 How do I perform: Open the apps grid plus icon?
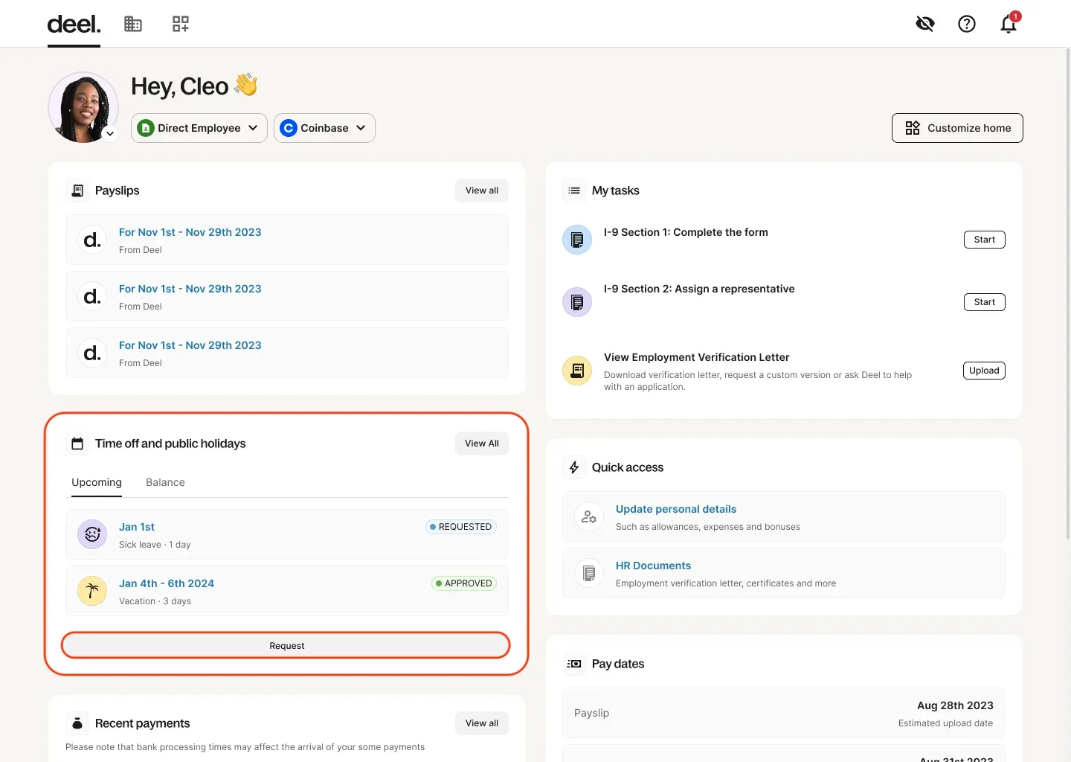tap(181, 24)
